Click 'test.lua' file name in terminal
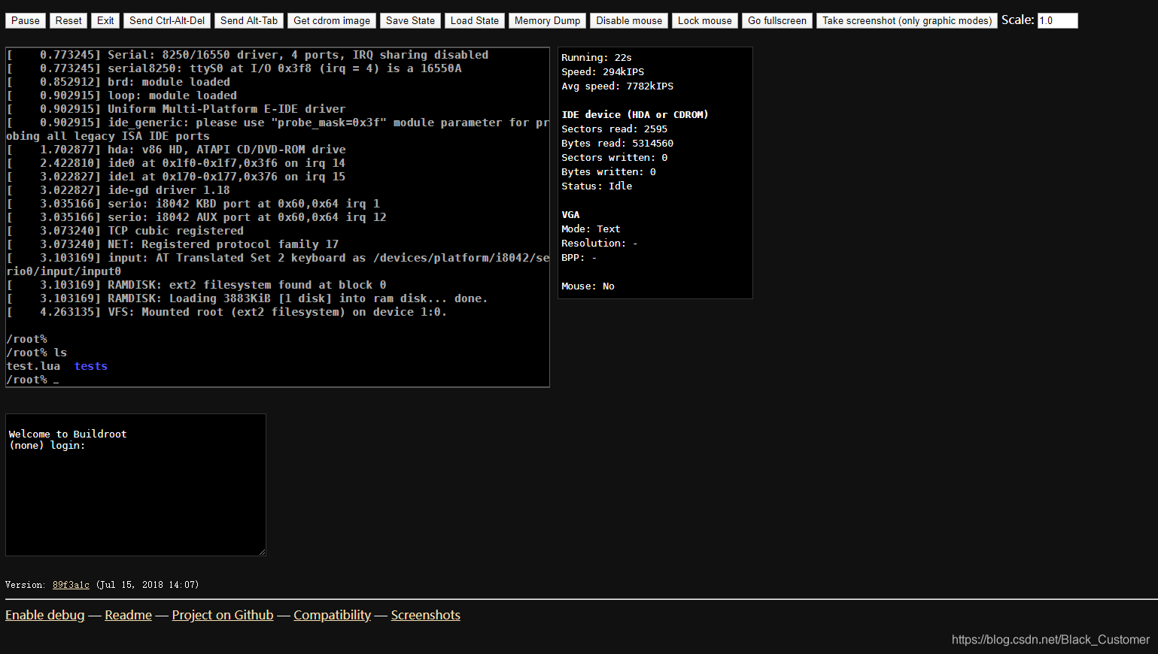This screenshot has width=1158, height=654. [33, 366]
